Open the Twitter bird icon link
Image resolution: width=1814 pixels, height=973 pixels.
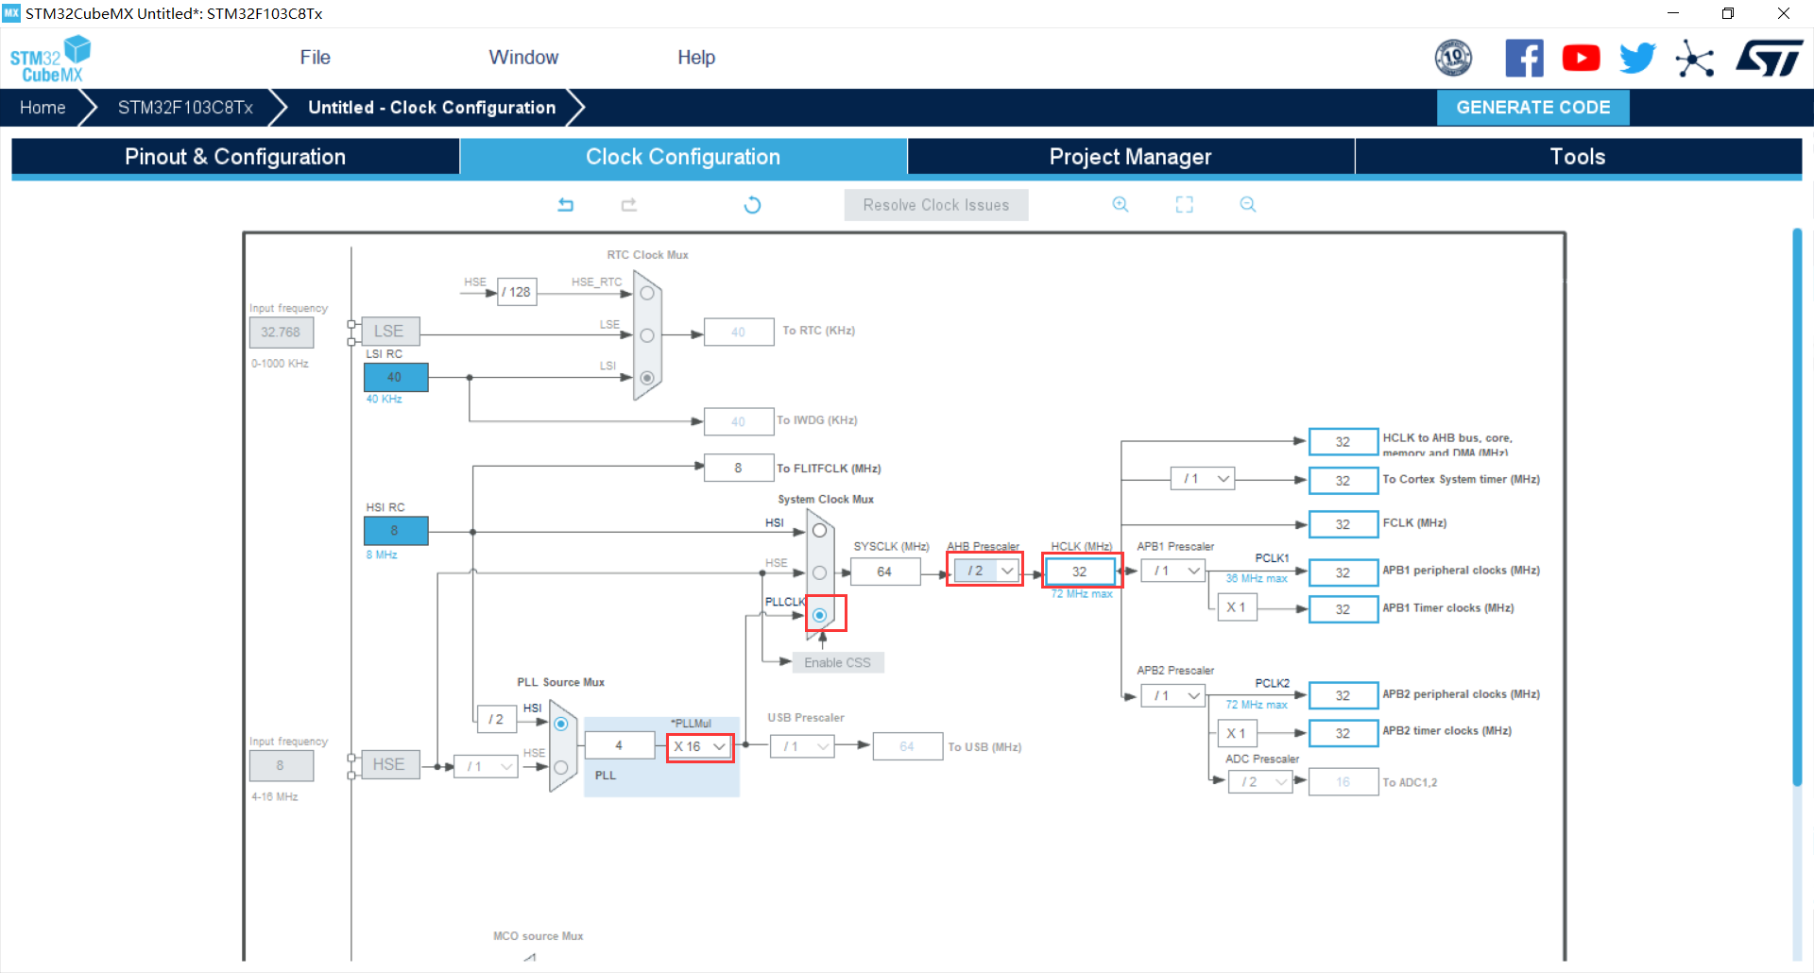pos(1637,59)
